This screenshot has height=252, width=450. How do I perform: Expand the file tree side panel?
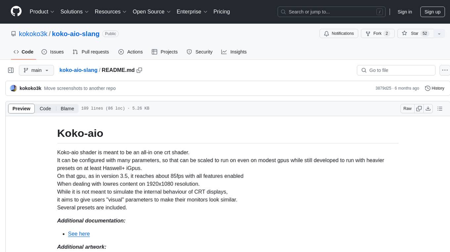11,70
